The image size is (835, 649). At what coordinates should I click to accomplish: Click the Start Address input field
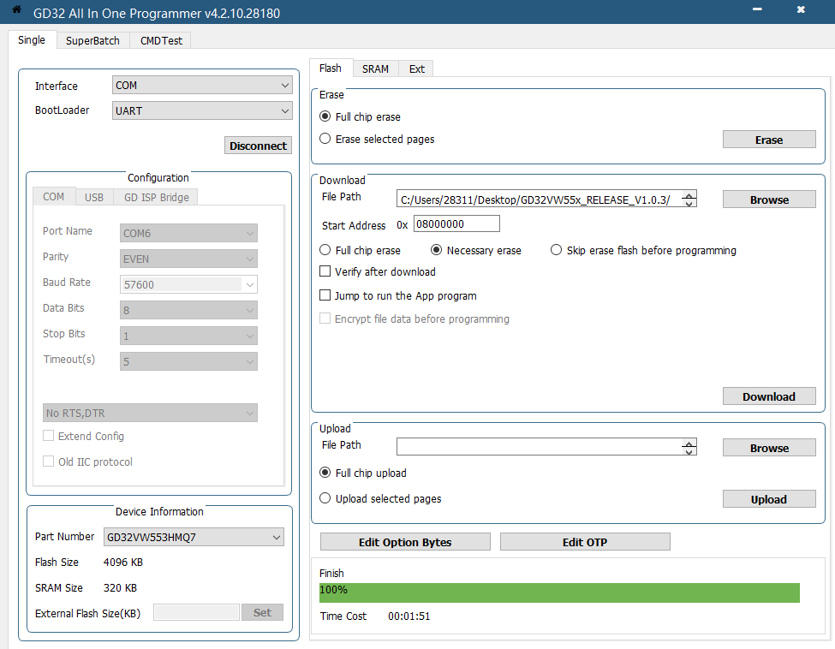pyautogui.click(x=456, y=223)
